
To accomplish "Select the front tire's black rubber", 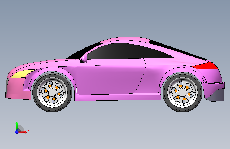I will [x=52, y=109].
